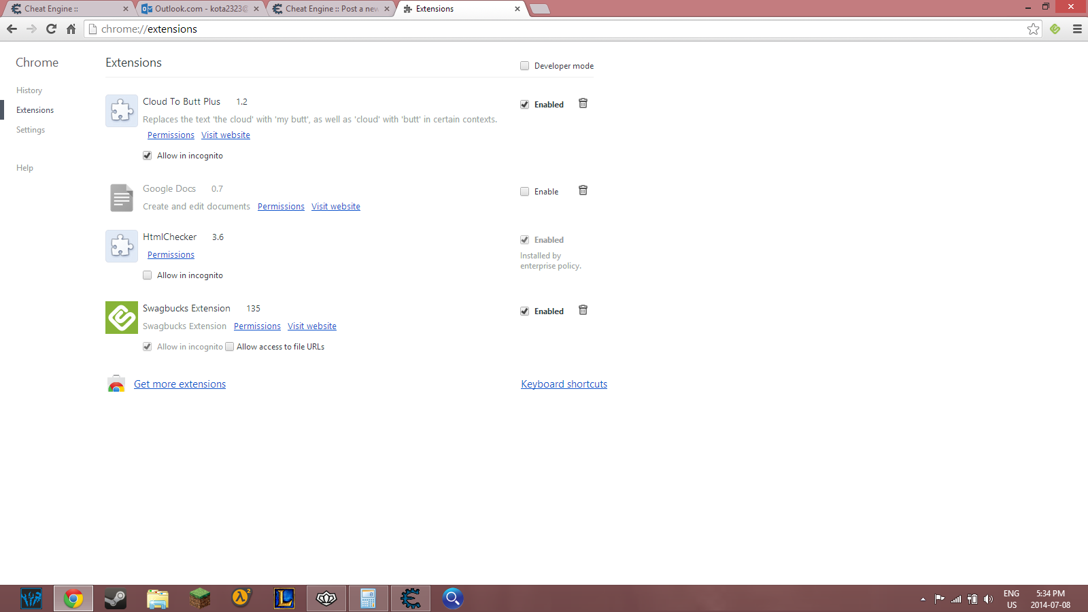
Task: Enable Developer mode
Action: coord(524,65)
